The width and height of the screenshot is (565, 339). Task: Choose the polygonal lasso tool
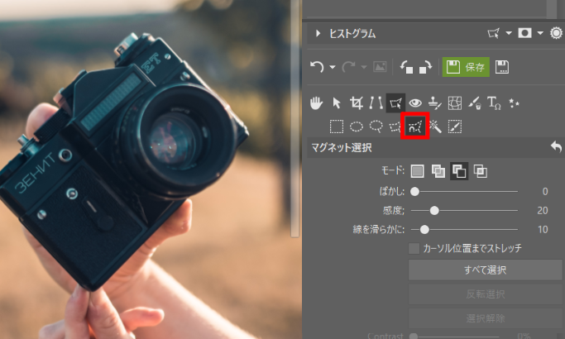point(395,127)
